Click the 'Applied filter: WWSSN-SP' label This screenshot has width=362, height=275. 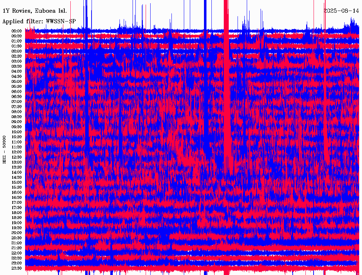point(39,22)
